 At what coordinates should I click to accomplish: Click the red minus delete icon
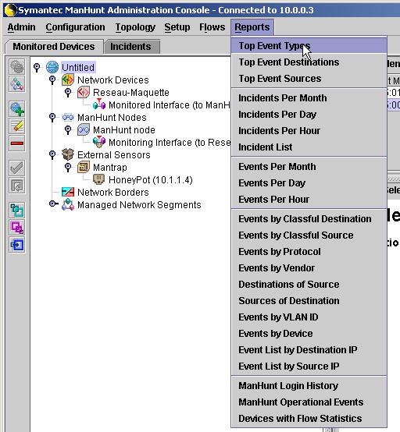click(17, 143)
